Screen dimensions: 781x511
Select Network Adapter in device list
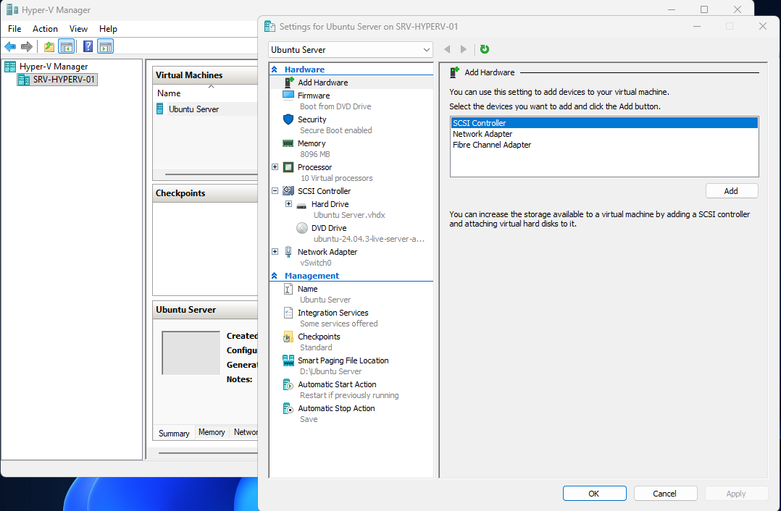click(483, 134)
